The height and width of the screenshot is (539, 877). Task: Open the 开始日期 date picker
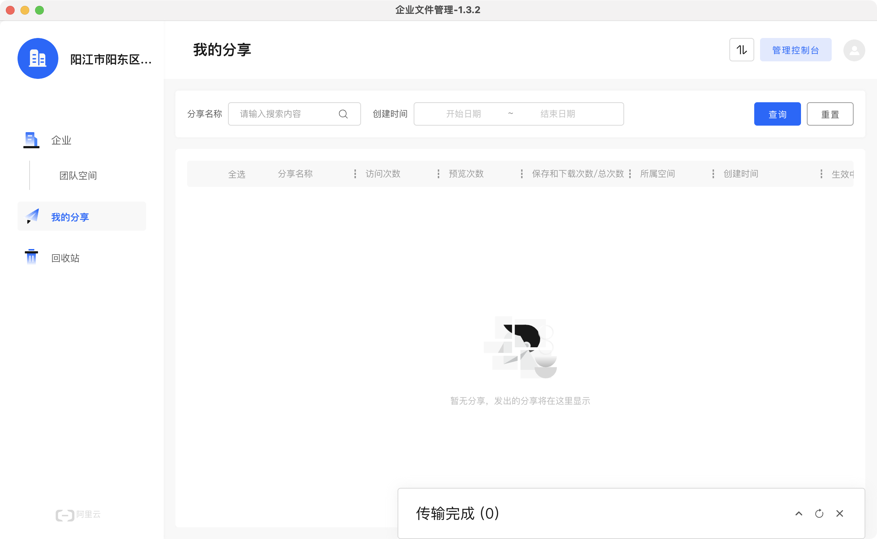(x=463, y=114)
